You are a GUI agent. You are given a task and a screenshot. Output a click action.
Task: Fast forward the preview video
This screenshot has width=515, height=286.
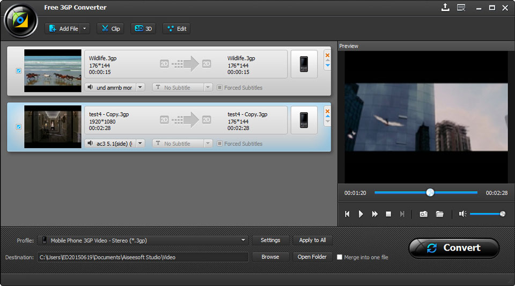[x=374, y=214]
